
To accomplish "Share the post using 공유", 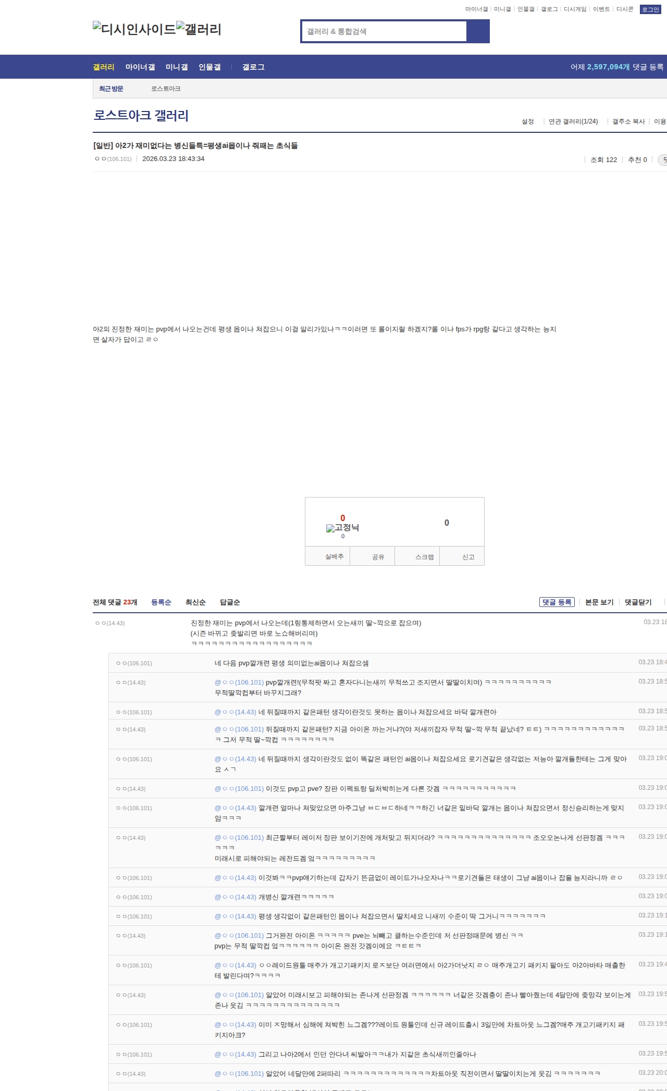I will (378, 557).
